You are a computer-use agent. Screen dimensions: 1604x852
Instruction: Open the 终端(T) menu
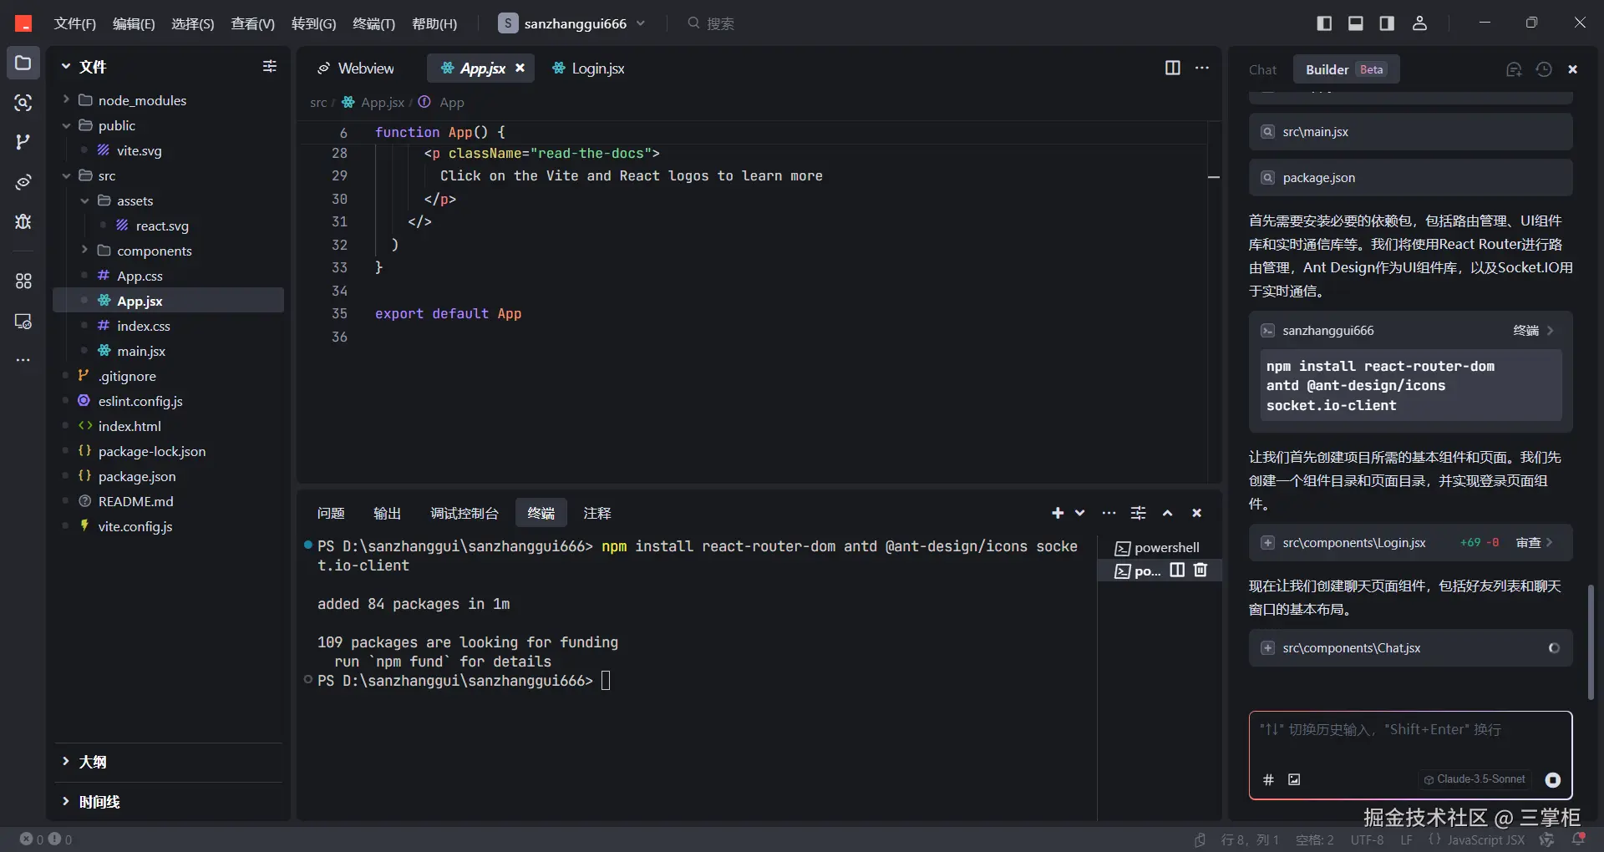click(x=373, y=23)
